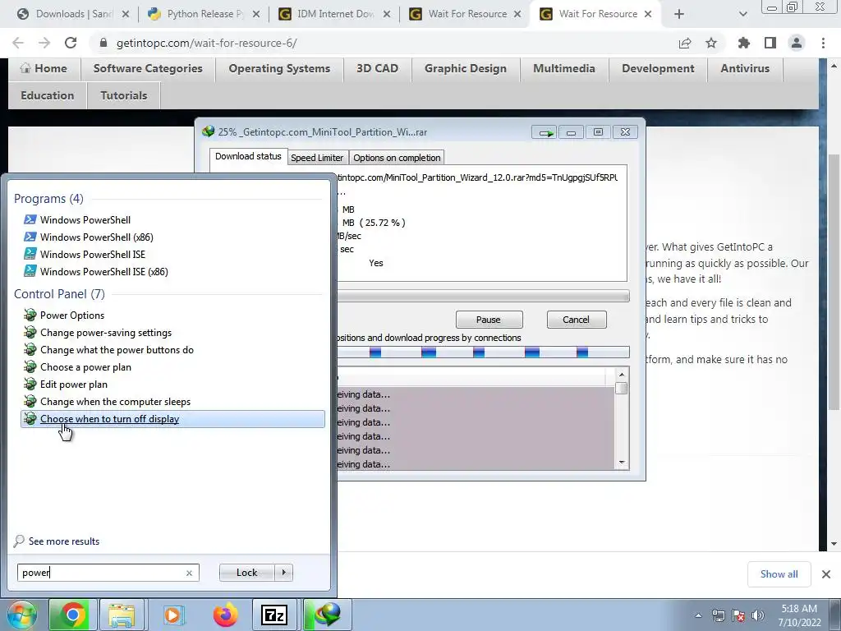Open Chrome three-dot menu
Viewport: 841px width, 631px height.
coord(823,43)
